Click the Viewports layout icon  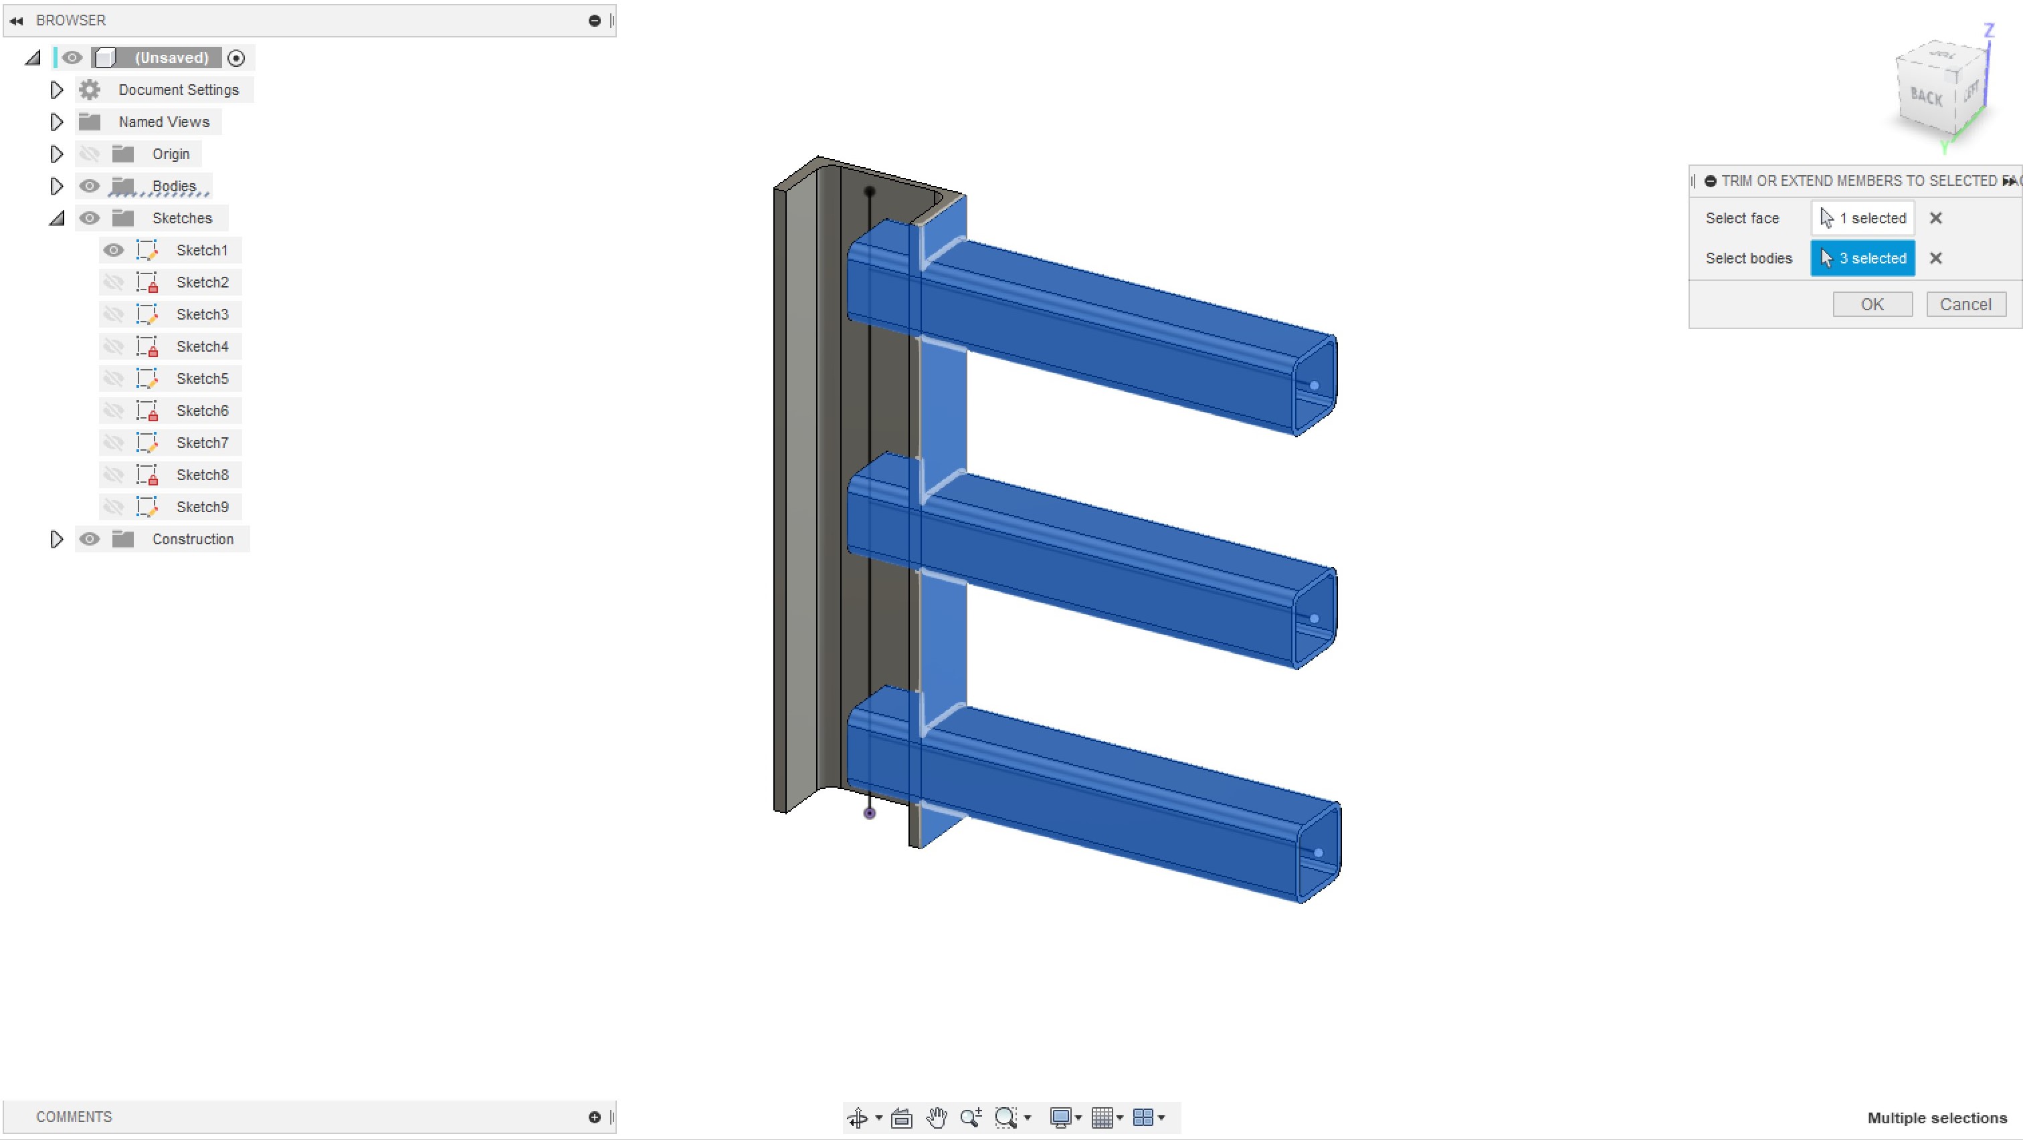[x=1143, y=1117]
